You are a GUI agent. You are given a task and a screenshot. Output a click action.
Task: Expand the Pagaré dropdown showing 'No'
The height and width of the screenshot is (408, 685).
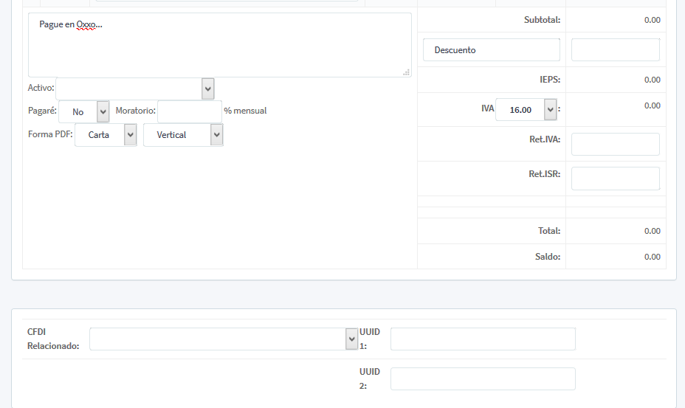[x=84, y=112]
